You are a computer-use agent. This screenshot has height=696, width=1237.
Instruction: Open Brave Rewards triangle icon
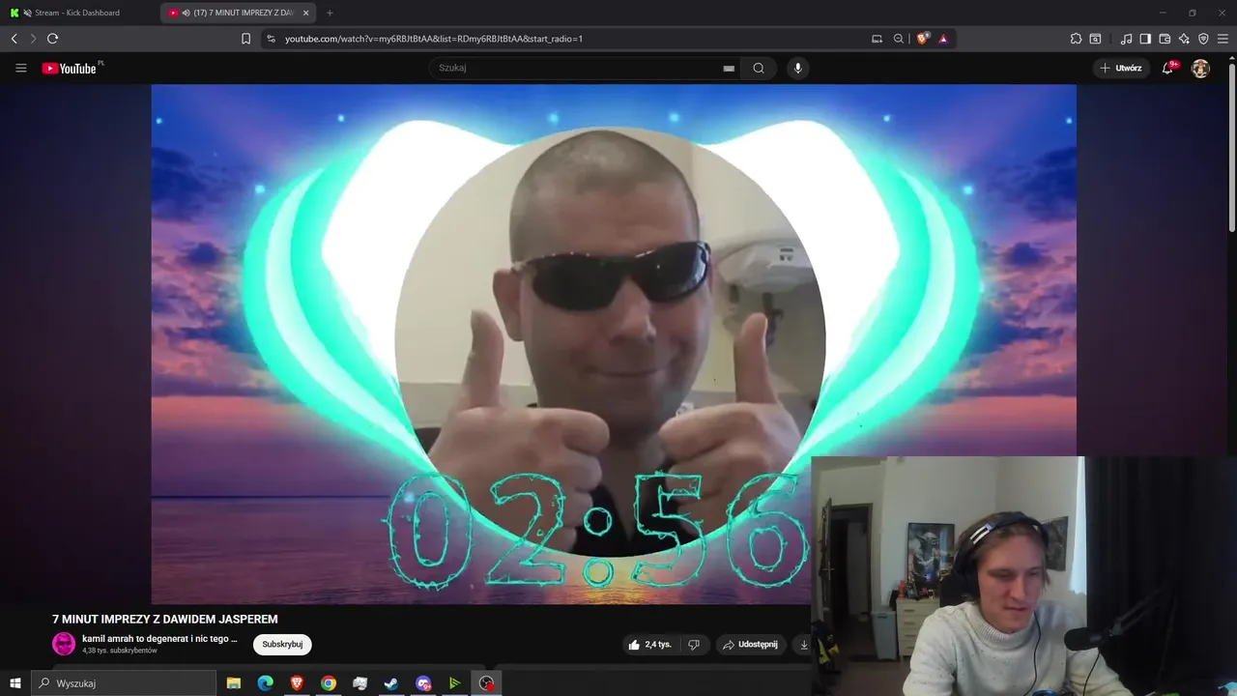pos(943,39)
